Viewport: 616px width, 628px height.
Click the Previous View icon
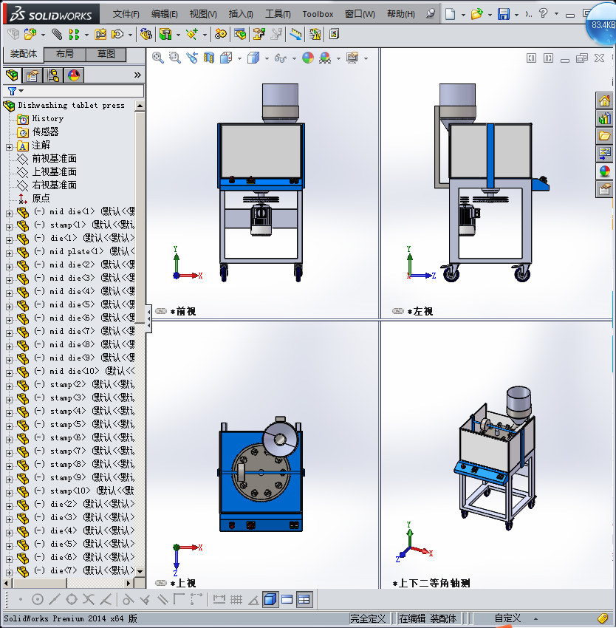click(x=192, y=58)
